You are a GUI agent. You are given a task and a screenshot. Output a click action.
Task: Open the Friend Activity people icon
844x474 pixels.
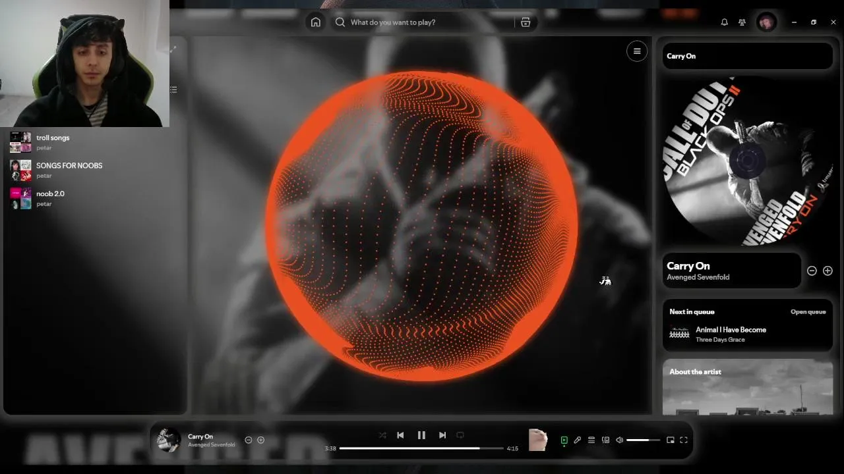pyautogui.click(x=742, y=22)
